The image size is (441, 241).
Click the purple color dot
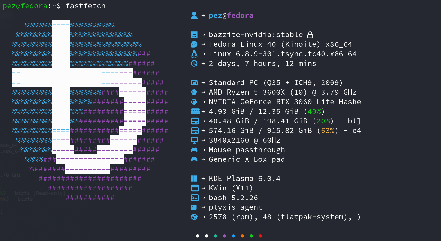(225, 236)
